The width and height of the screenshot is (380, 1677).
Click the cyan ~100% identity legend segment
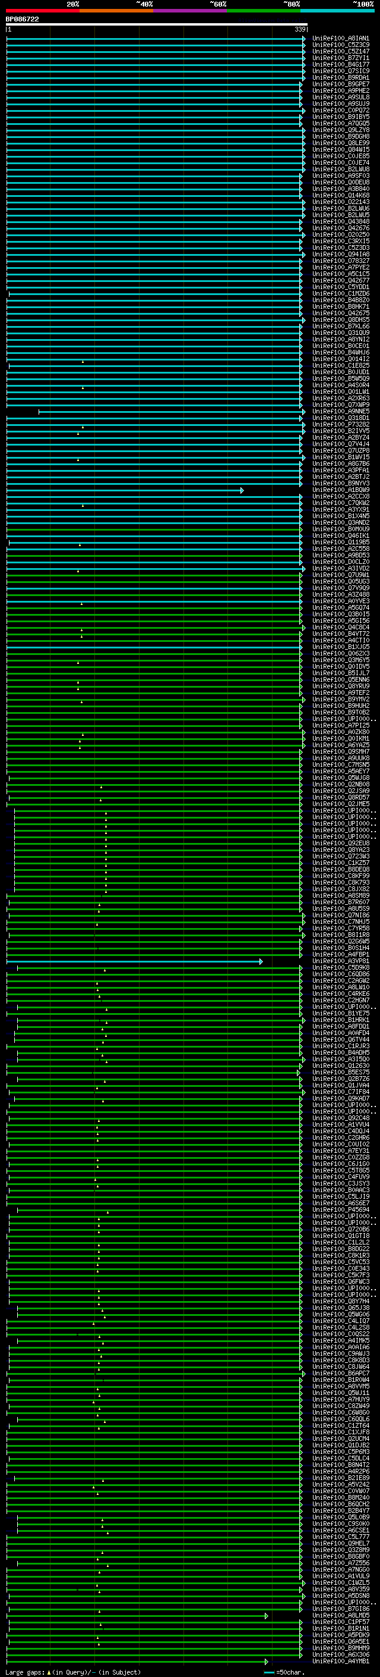pos(337,11)
